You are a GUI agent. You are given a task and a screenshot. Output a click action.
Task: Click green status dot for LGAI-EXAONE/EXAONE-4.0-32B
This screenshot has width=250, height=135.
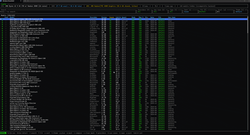point(2,128)
